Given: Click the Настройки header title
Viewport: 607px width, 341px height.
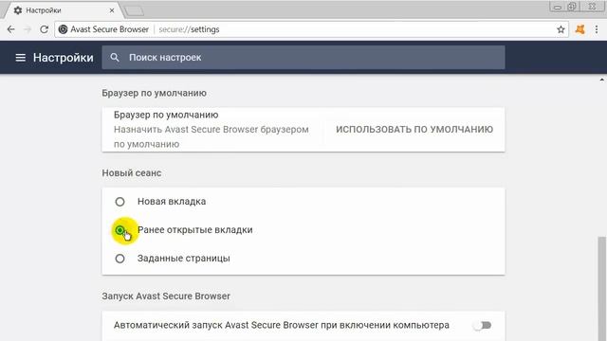Looking at the screenshot, I should (64, 58).
